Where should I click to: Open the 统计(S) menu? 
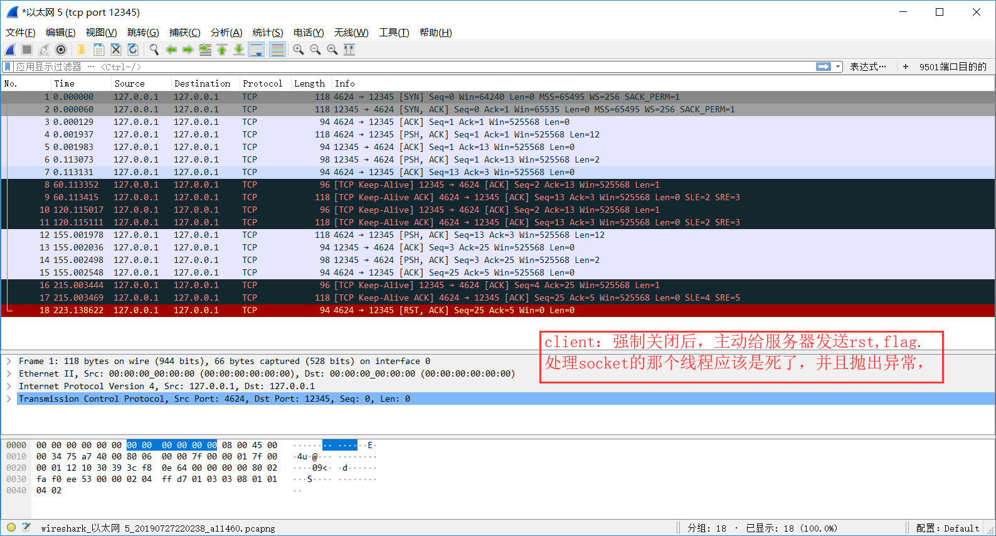coord(268,33)
